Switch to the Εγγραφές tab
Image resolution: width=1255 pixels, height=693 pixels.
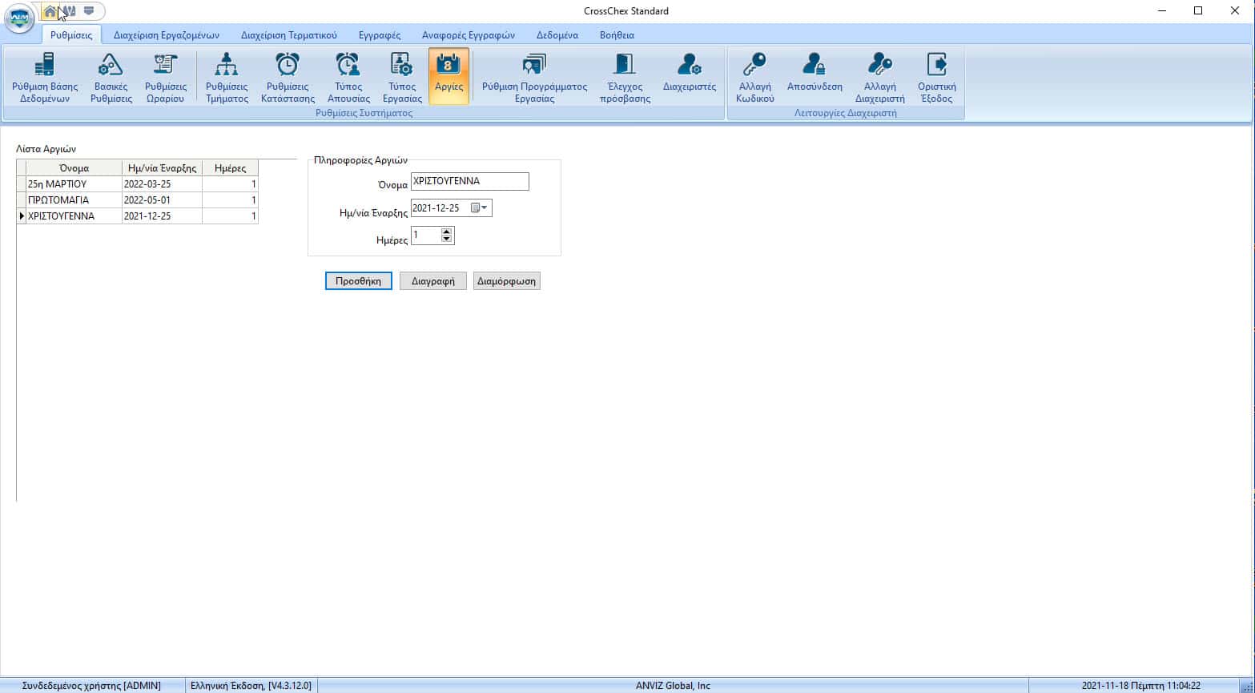[380, 35]
